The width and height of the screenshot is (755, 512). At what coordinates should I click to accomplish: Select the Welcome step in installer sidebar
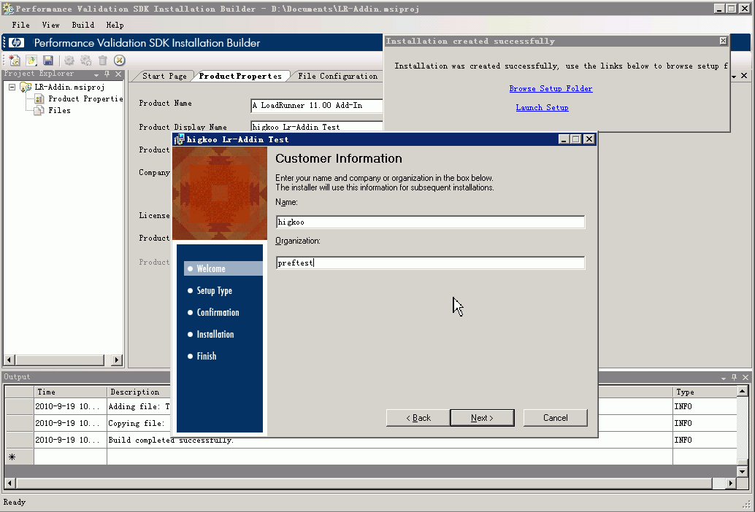pos(223,268)
